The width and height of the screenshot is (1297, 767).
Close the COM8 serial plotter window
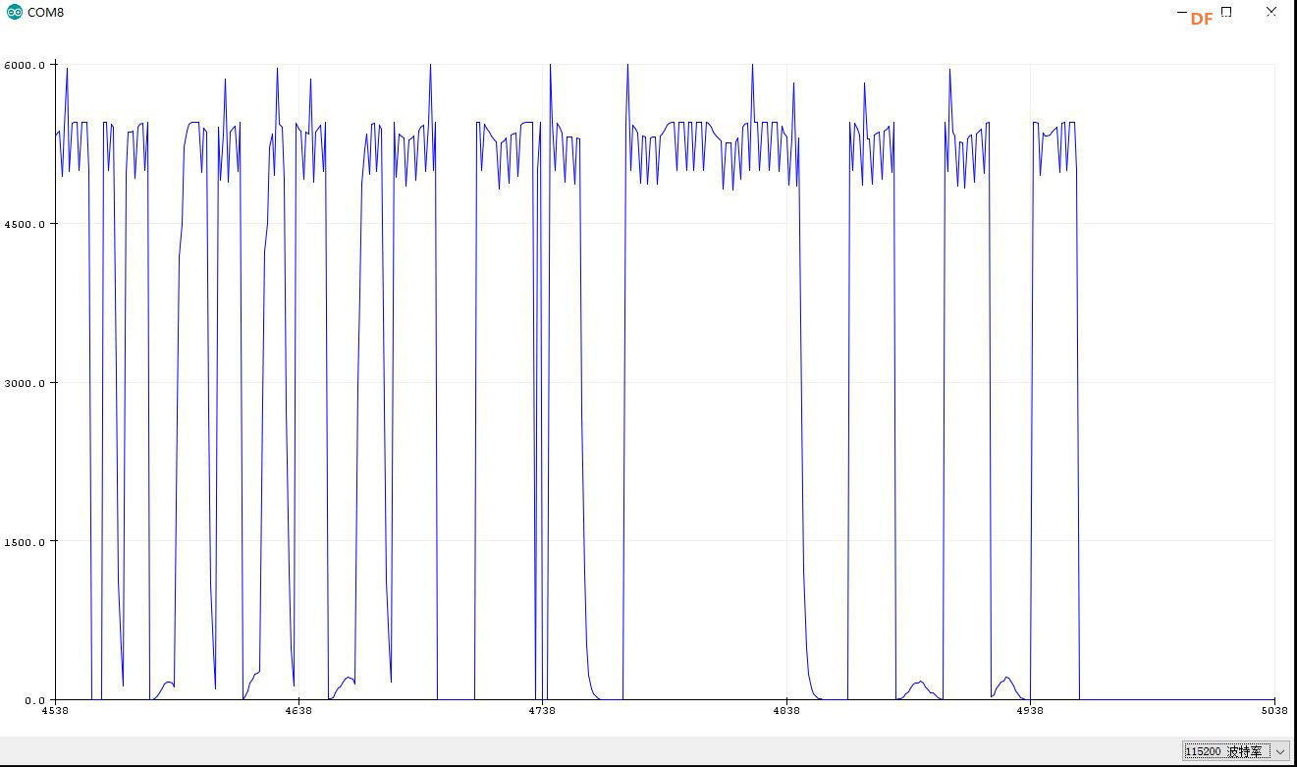[x=1271, y=13]
